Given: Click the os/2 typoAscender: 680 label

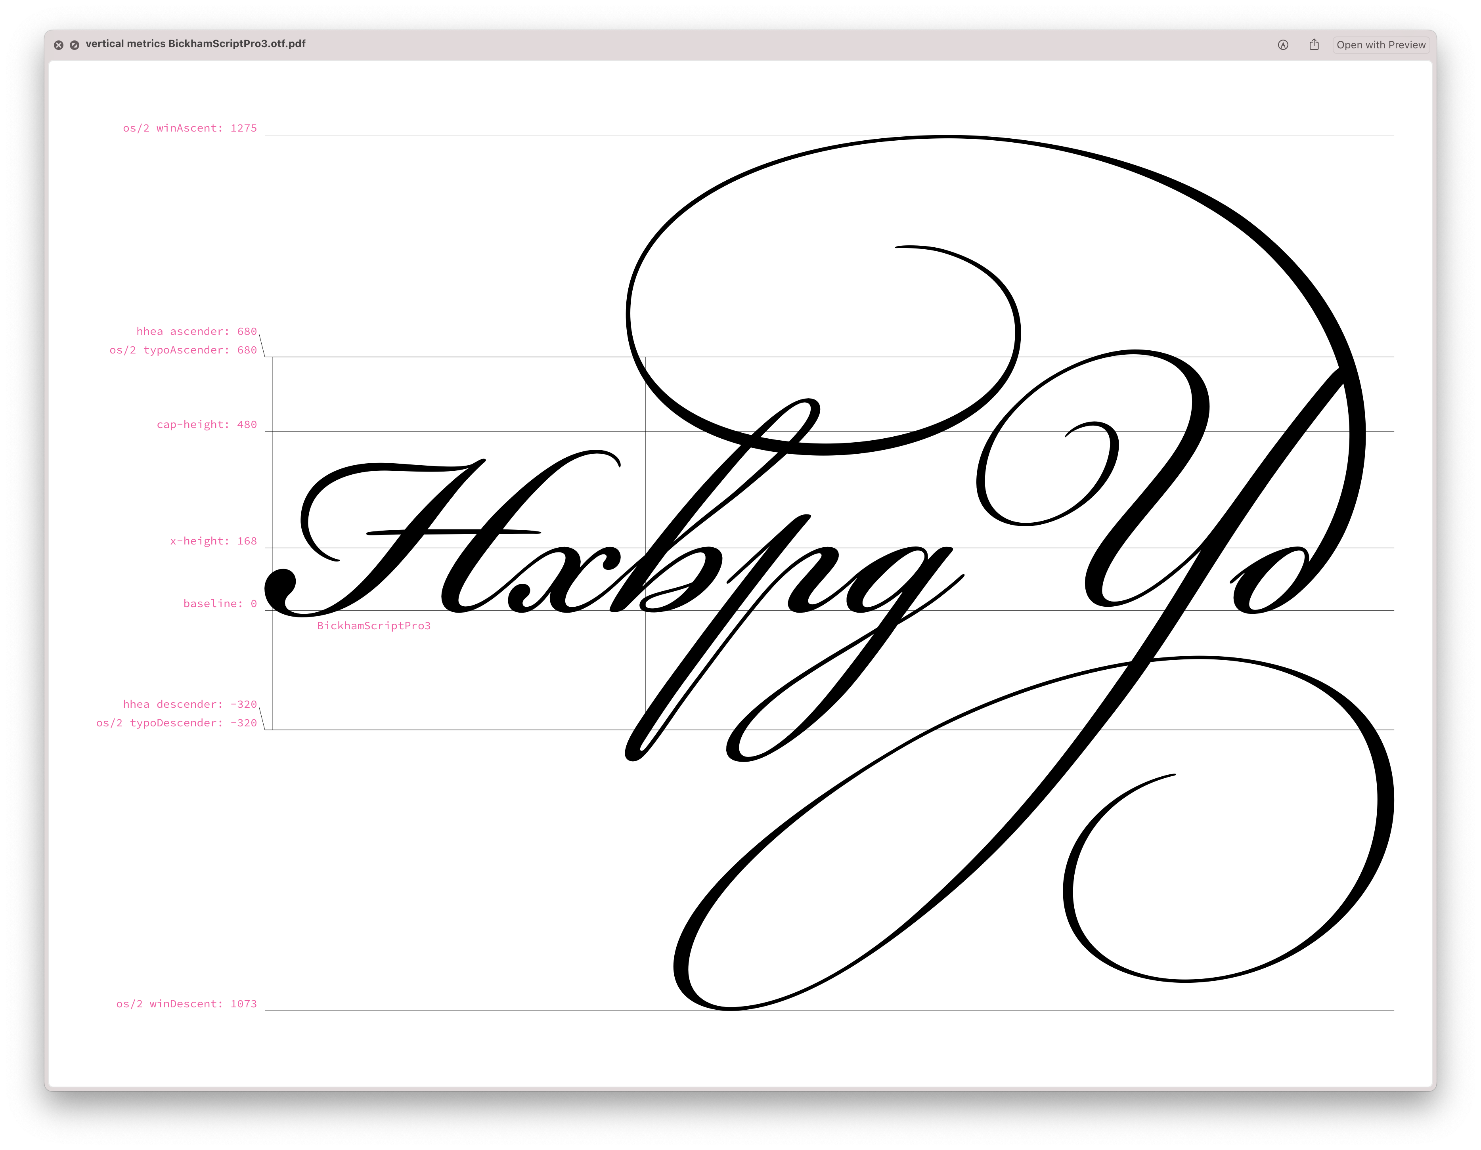Looking at the screenshot, I should point(183,350).
